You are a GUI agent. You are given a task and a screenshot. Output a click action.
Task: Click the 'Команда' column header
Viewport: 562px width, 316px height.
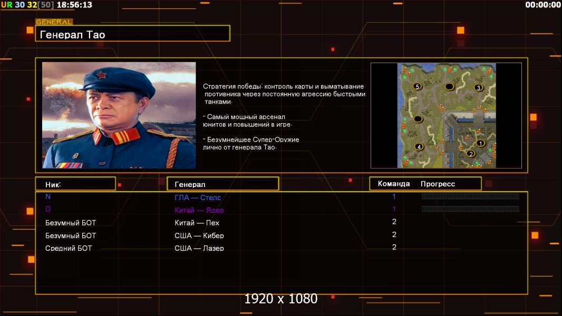[393, 184]
